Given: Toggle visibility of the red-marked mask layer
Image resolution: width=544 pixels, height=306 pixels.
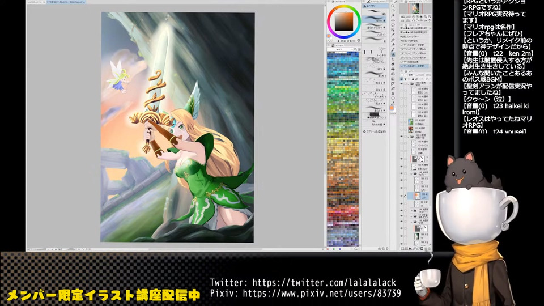Looking at the screenshot, I should click(x=401, y=159).
